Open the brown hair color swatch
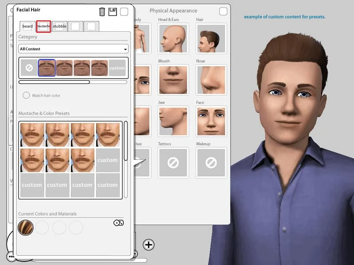 pyautogui.click(x=26, y=227)
